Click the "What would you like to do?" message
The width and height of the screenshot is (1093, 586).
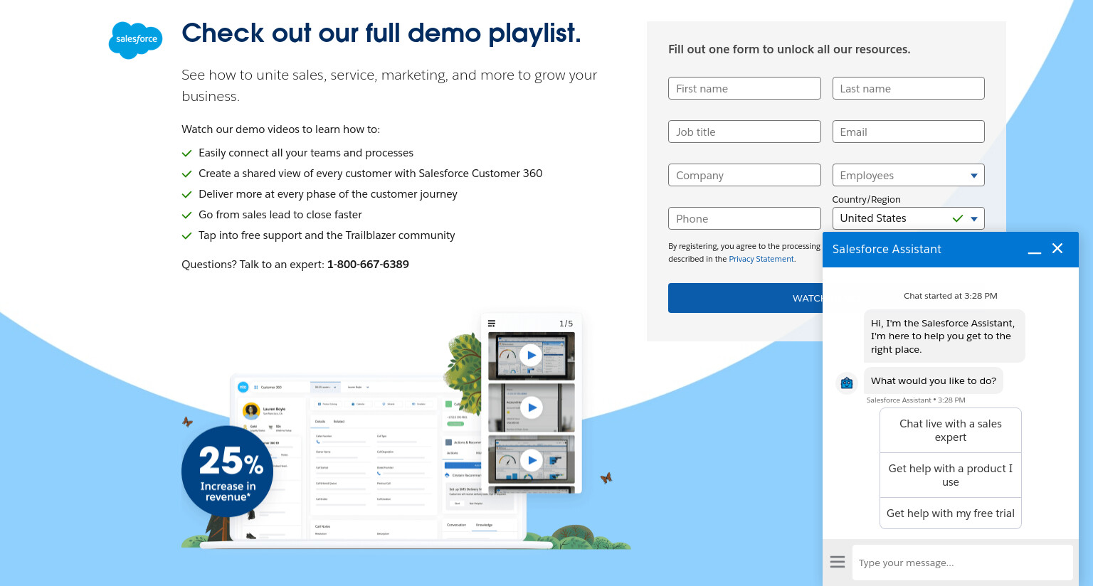[x=934, y=380]
